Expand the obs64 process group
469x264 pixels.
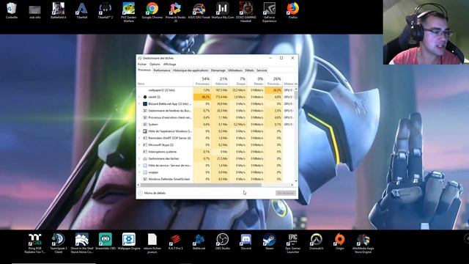tap(139, 97)
